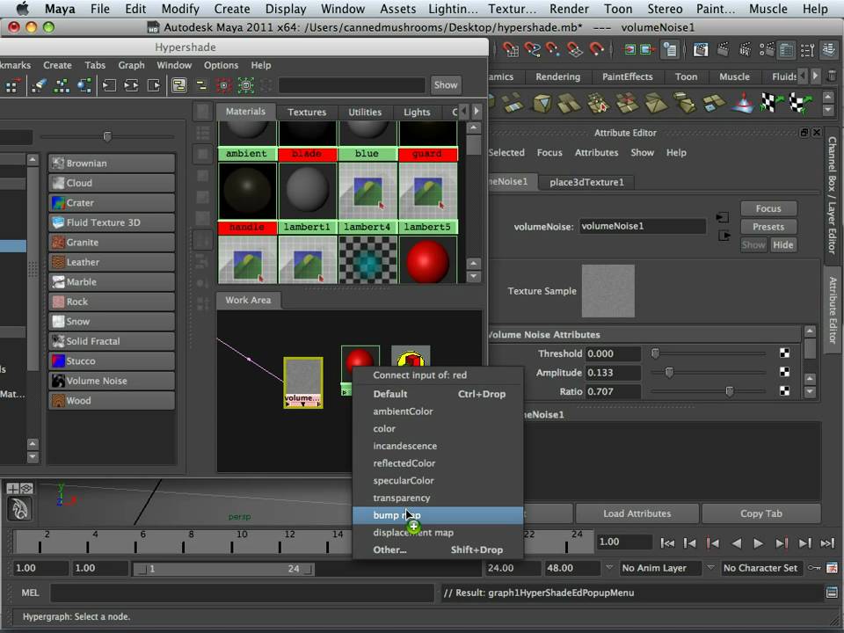Create a Granite texture node

112,243
